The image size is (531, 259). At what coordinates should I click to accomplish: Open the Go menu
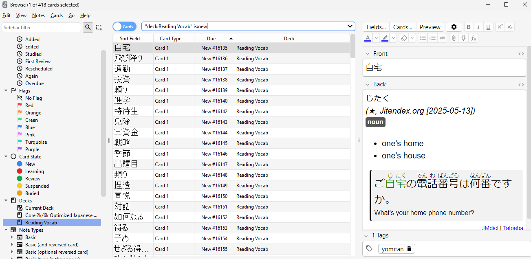[71, 15]
